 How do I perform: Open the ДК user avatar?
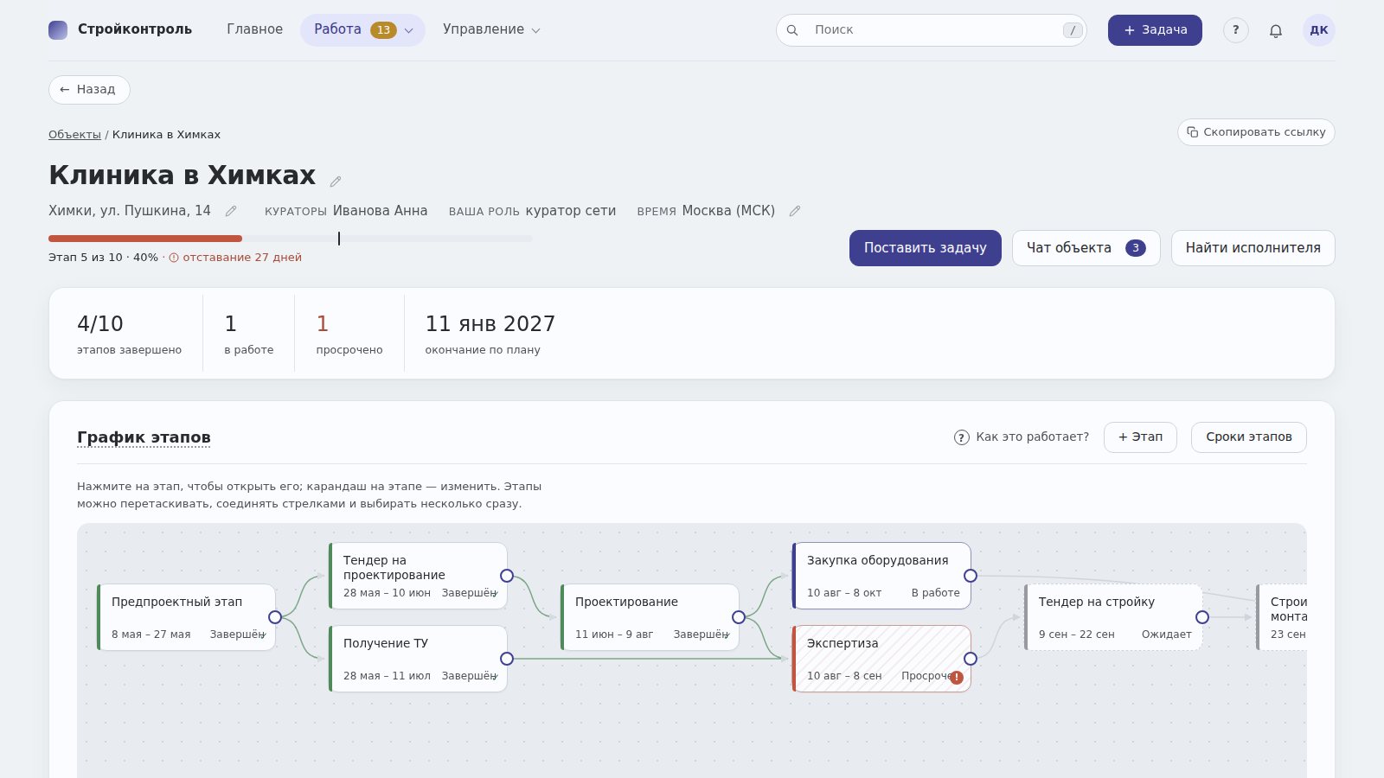1319,30
